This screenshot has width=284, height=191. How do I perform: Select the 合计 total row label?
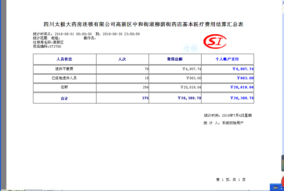[64, 98]
